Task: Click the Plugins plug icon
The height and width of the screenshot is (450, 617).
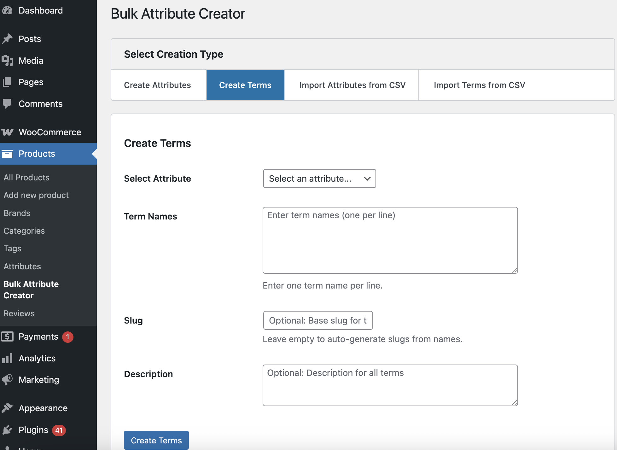Action: point(7,430)
